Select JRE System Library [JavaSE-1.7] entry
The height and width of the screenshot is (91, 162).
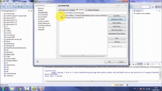(x=73, y=18)
